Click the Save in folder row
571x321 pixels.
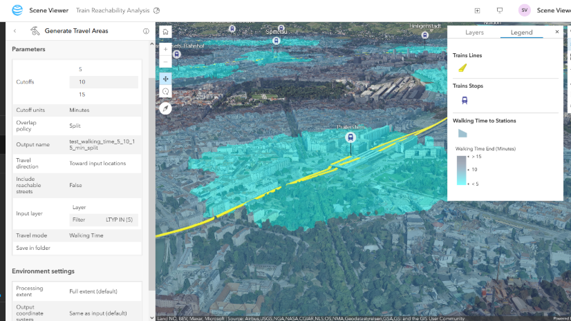[x=77, y=248]
